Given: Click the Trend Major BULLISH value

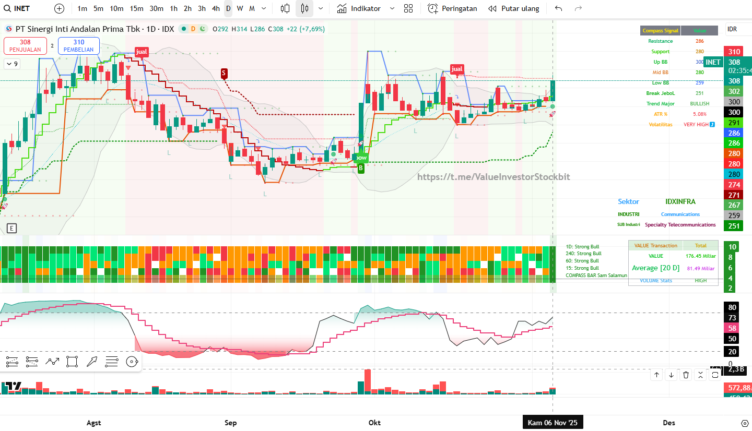Looking at the screenshot, I should click(x=700, y=104).
